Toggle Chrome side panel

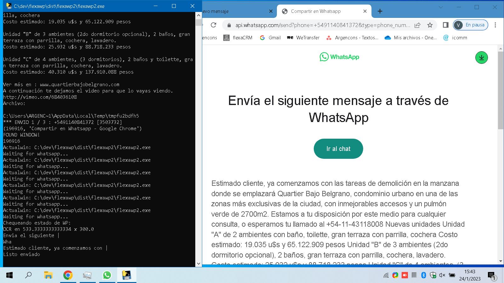pos(445,25)
